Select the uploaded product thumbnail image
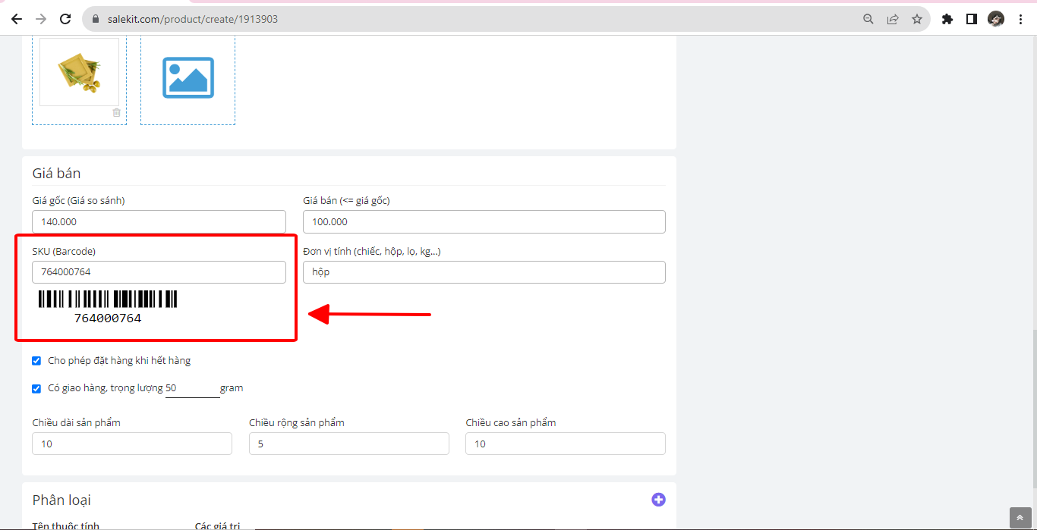Screen dimensions: 1037x530 click(79, 73)
